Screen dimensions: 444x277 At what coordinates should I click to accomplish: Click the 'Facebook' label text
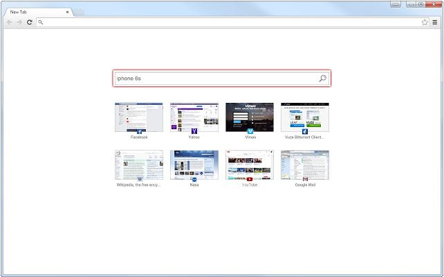point(139,137)
